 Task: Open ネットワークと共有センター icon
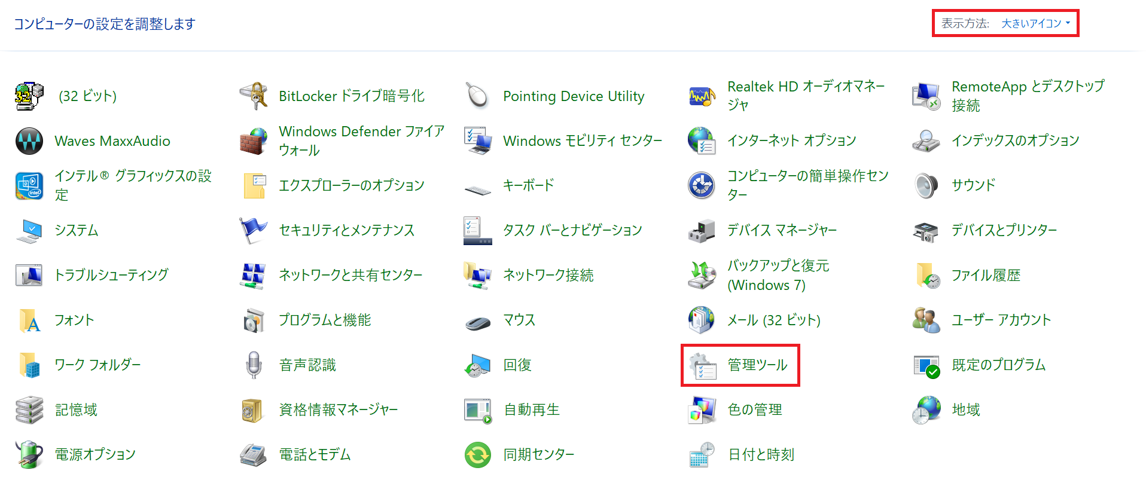[x=254, y=275]
